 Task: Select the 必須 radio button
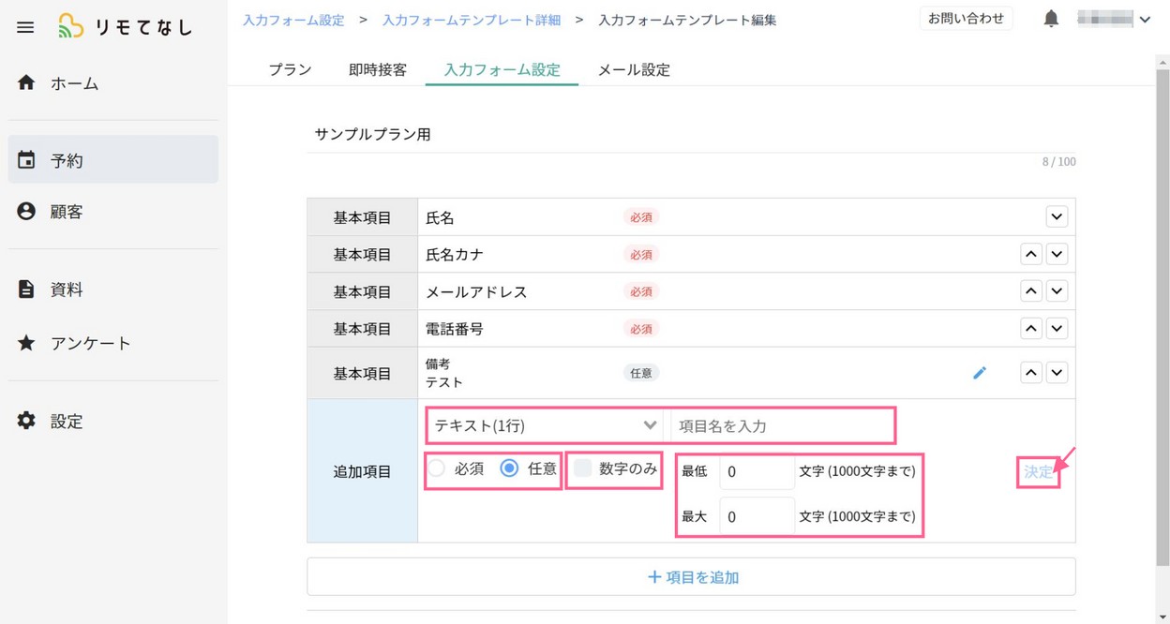(x=437, y=468)
